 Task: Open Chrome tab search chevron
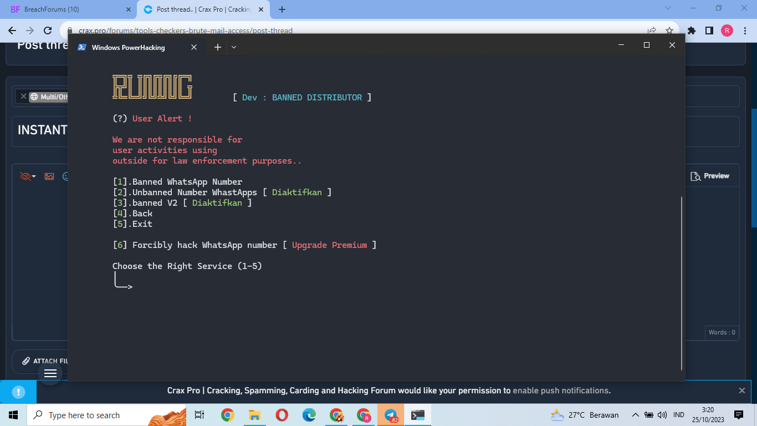coord(667,8)
